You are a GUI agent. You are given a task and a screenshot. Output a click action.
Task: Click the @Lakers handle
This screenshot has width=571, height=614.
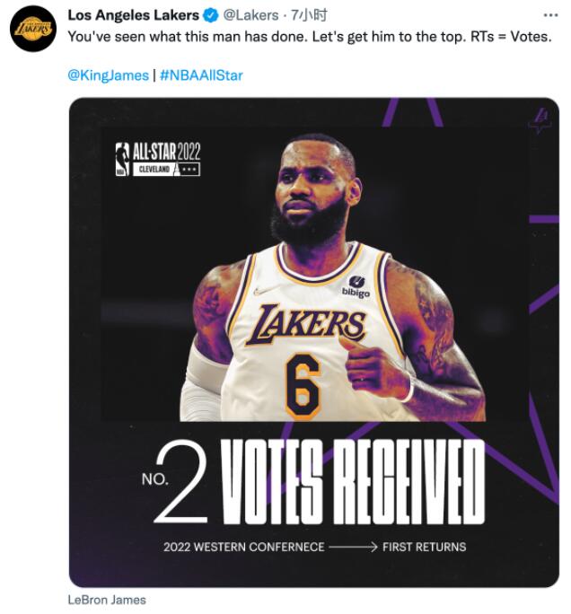(x=250, y=15)
